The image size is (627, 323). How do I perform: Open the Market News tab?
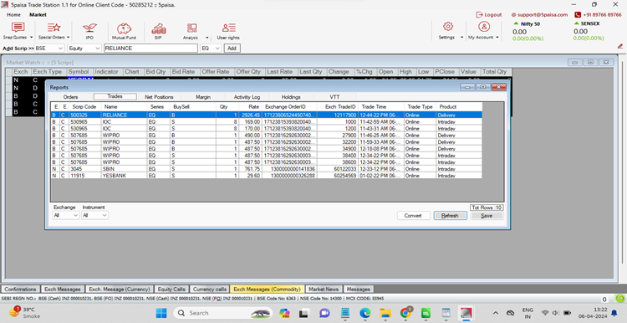tap(324, 289)
